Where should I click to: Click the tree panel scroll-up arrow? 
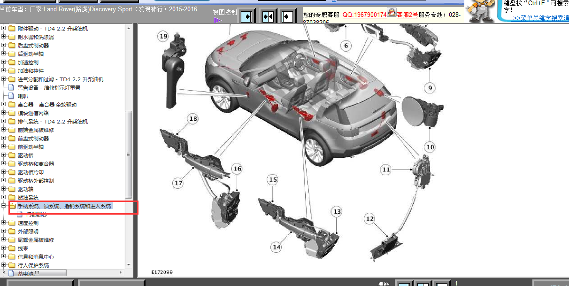point(129,27)
